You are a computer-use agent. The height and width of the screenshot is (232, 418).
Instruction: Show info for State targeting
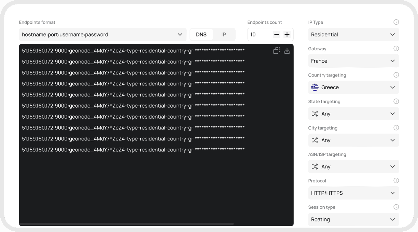396,101
